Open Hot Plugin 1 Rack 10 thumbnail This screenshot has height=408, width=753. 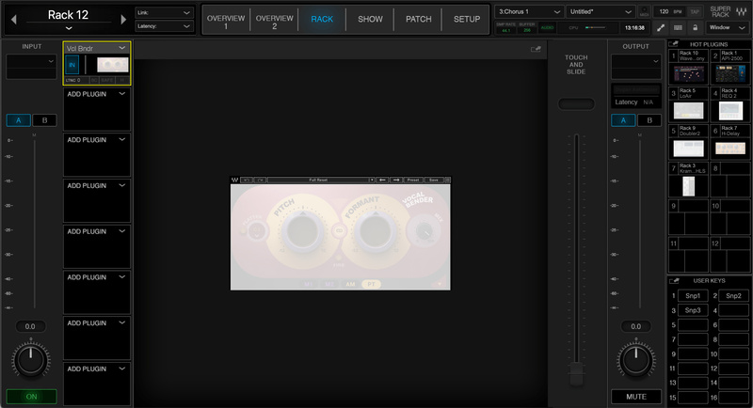pos(689,73)
